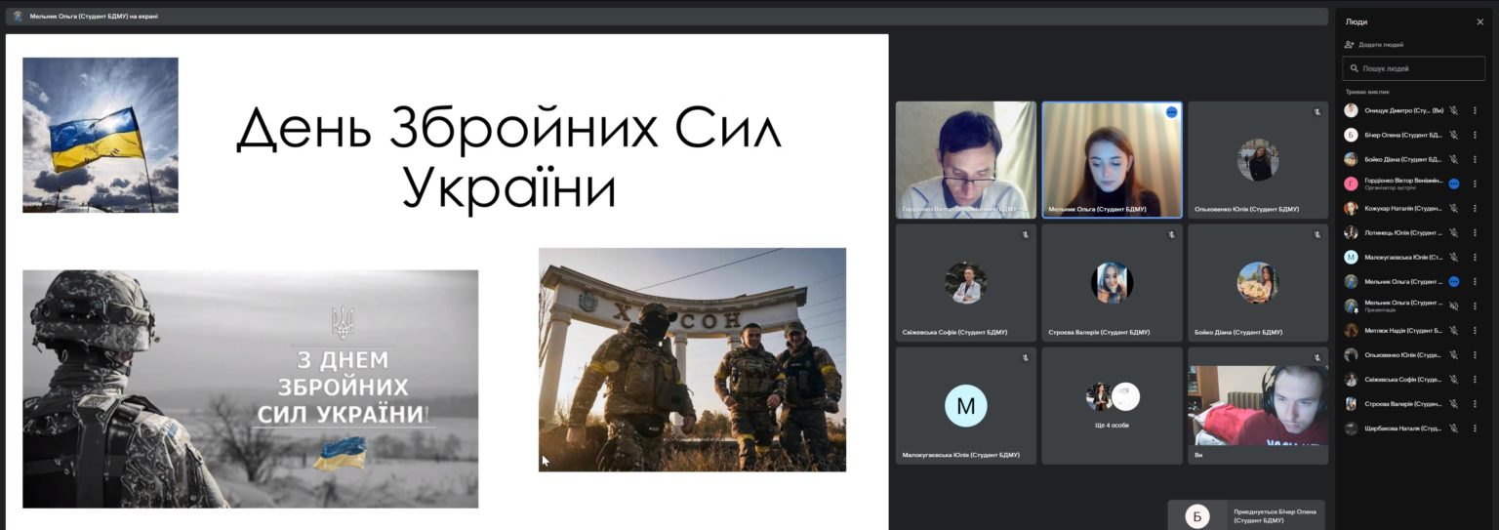Click the 'Додати людей' button
1499x530 pixels.
click(x=1374, y=45)
